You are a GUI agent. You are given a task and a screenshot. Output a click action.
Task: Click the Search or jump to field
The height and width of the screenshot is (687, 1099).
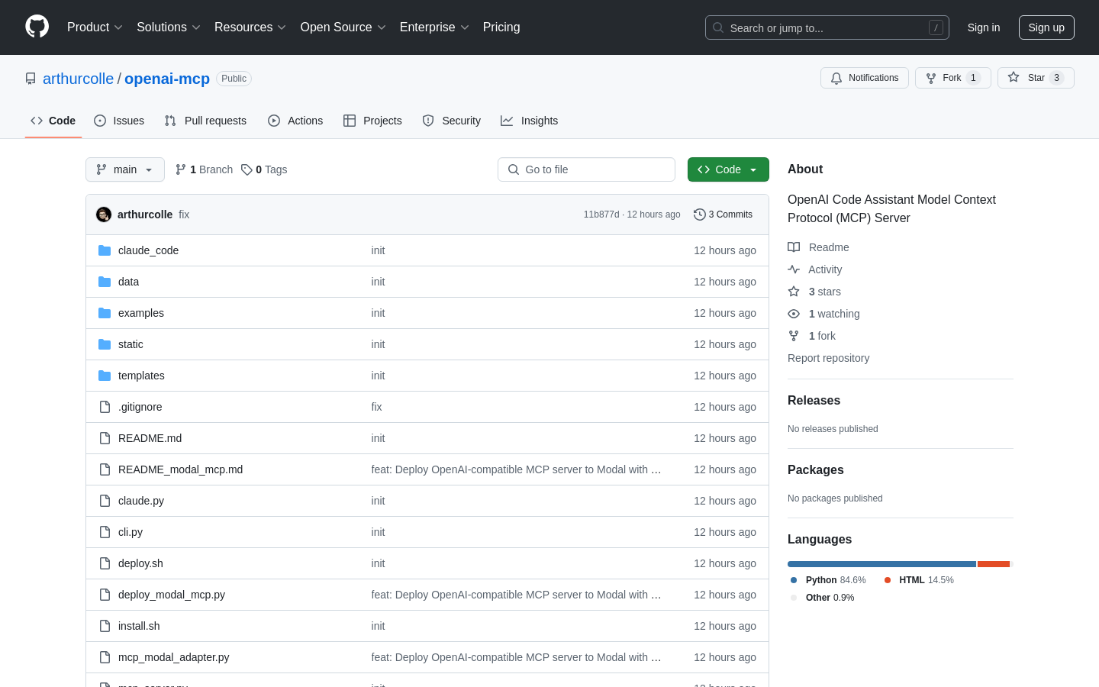point(827,27)
